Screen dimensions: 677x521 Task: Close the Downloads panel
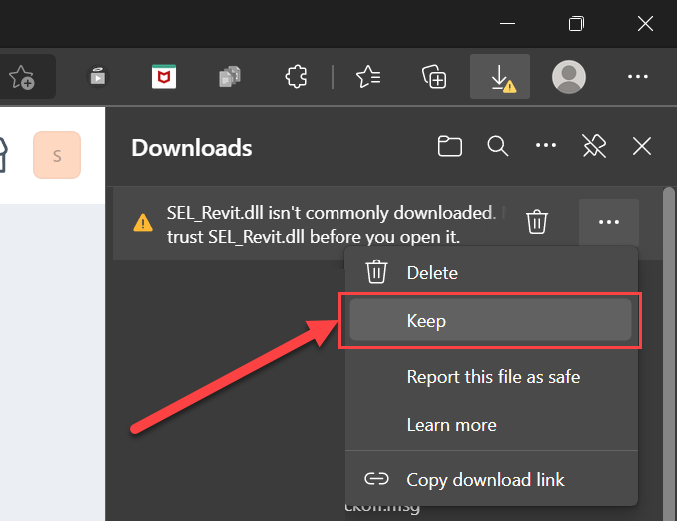(x=642, y=146)
